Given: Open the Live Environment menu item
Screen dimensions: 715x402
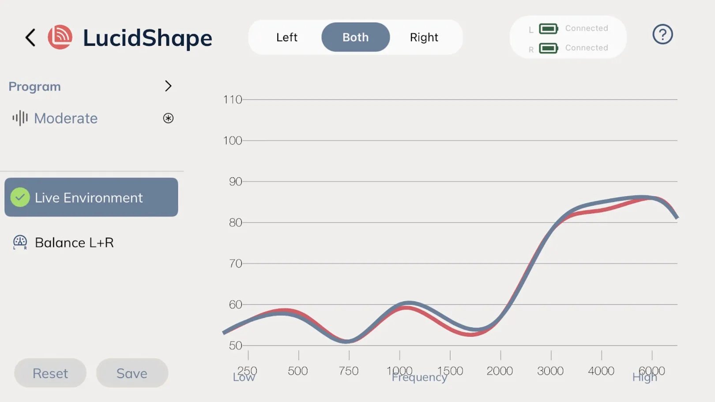Looking at the screenshot, I should pyautogui.click(x=91, y=197).
